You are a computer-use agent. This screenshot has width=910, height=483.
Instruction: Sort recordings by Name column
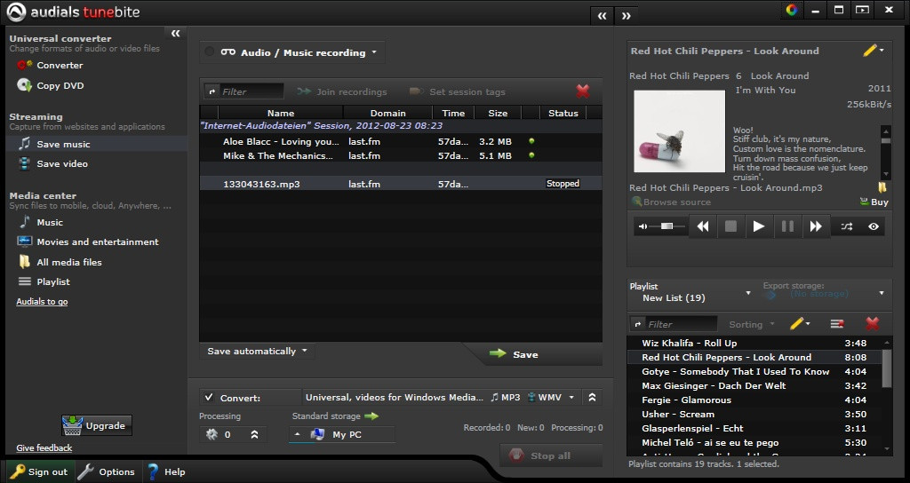click(280, 113)
